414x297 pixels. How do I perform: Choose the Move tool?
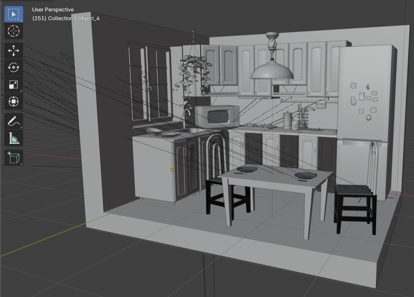pos(13,51)
